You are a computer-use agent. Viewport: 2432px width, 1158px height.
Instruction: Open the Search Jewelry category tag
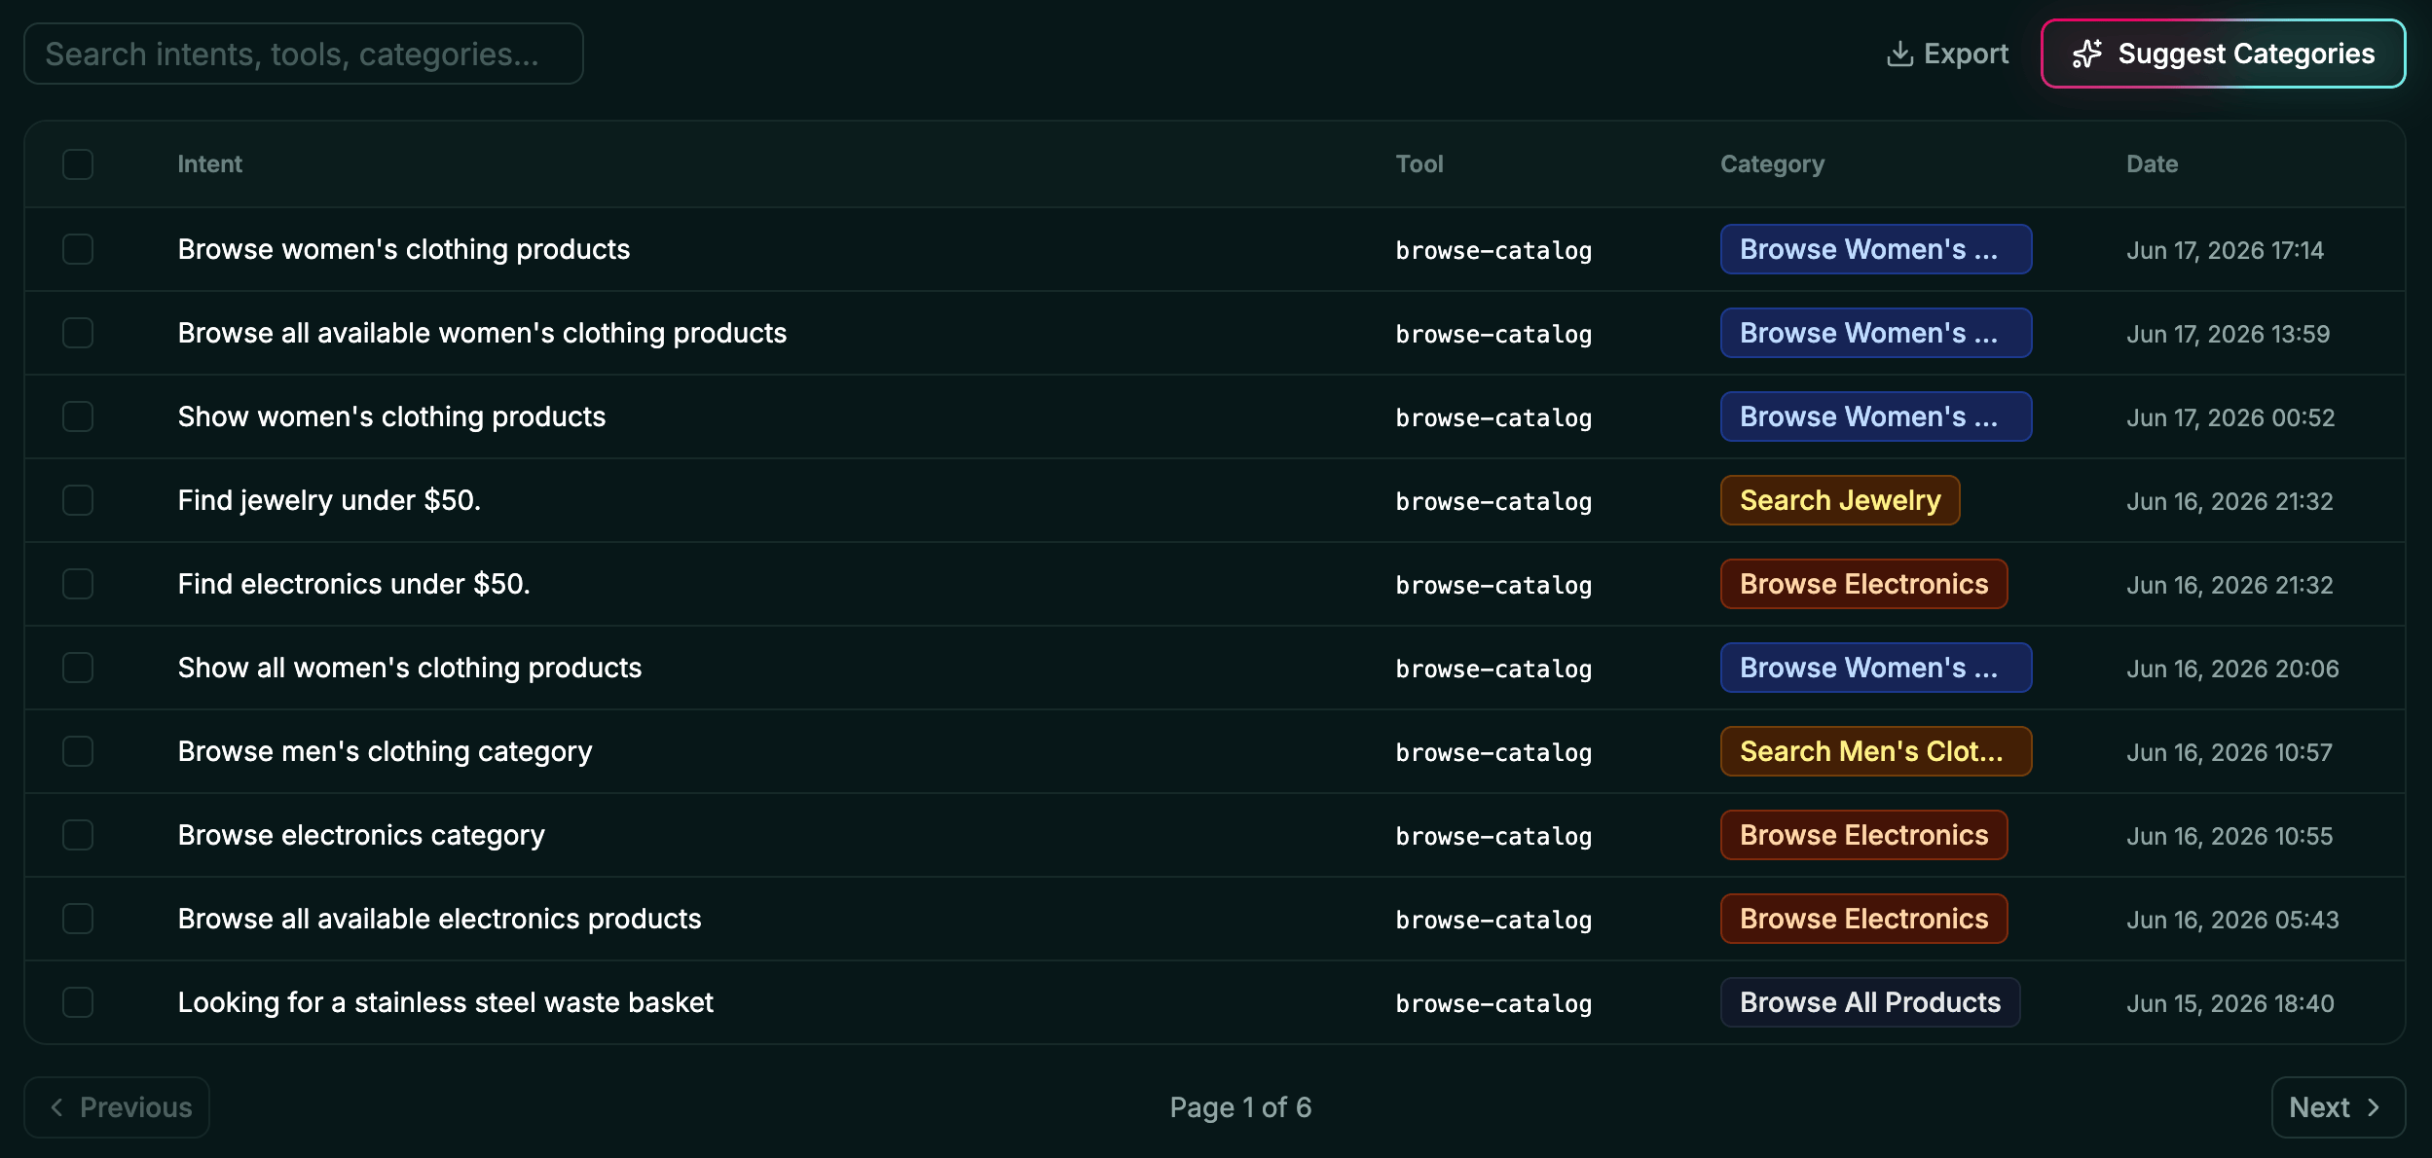(x=1839, y=500)
